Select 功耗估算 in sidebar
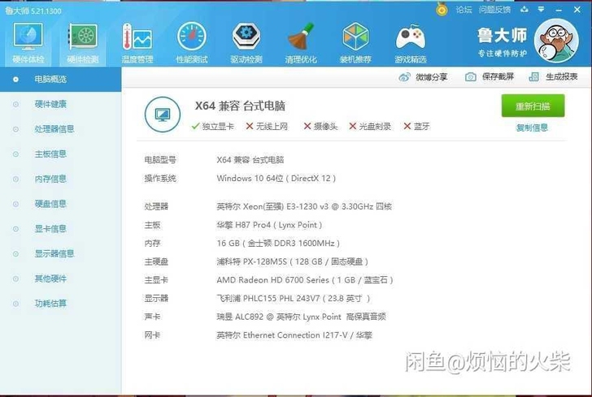Viewport: 592px width, 397px height. (x=60, y=304)
